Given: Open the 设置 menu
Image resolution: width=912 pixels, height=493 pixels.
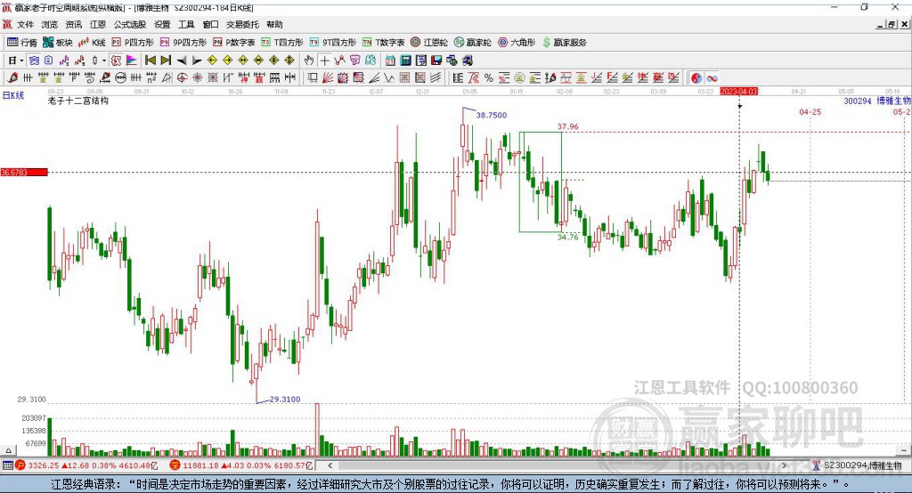Looking at the screenshot, I should click(162, 24).
